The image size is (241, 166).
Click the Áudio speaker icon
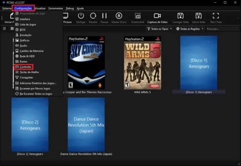click(x=17, y=45)
